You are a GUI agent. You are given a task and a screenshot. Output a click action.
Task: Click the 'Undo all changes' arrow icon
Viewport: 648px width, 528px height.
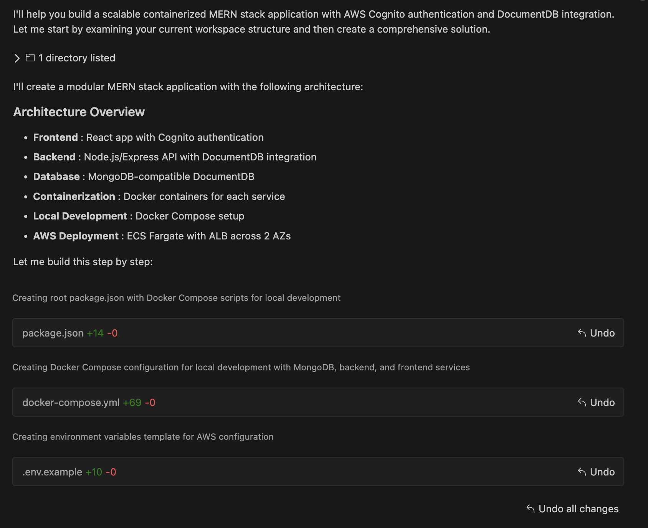[531, 508]
